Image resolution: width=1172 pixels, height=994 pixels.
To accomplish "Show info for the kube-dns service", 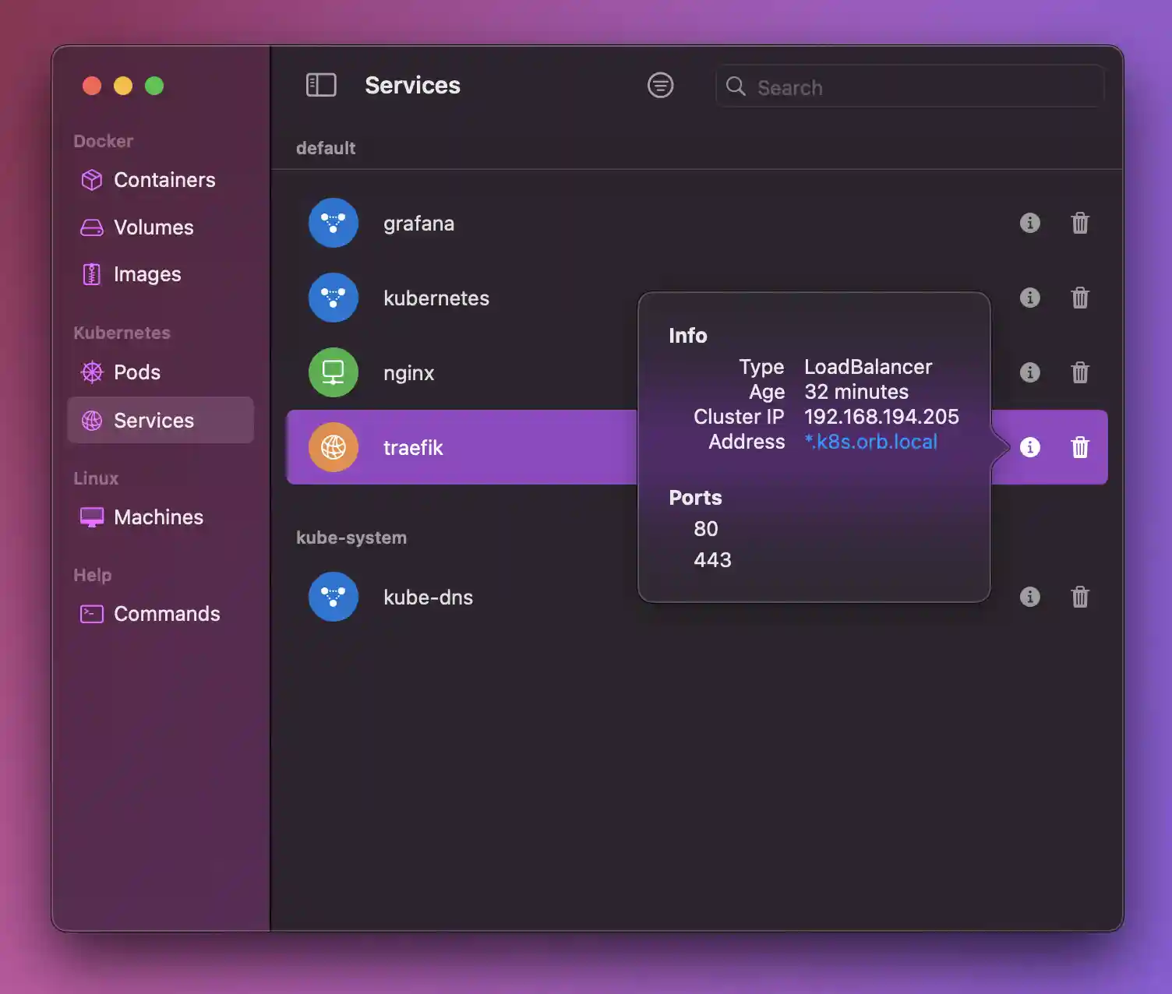I will coord(1030,597).
